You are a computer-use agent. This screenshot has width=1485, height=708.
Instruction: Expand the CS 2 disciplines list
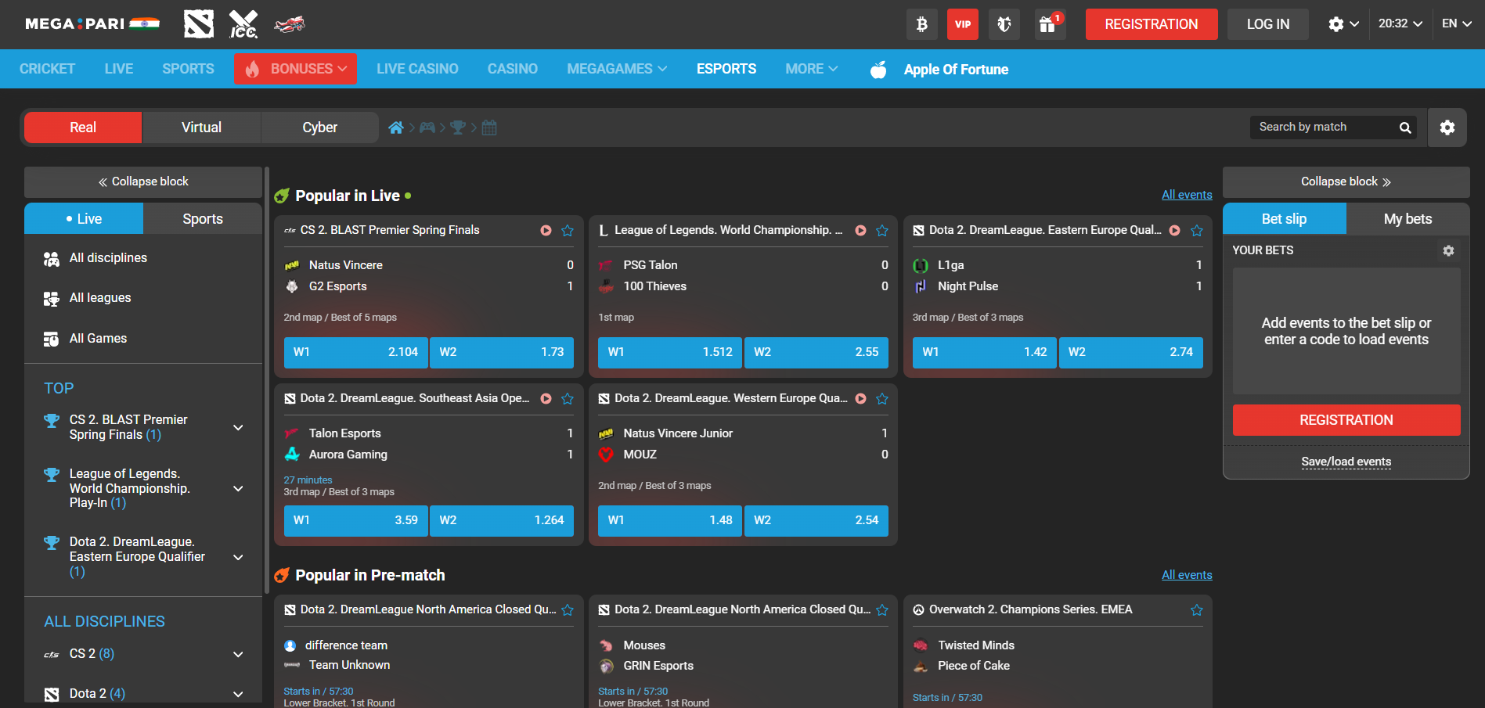(x=237, y=654)
